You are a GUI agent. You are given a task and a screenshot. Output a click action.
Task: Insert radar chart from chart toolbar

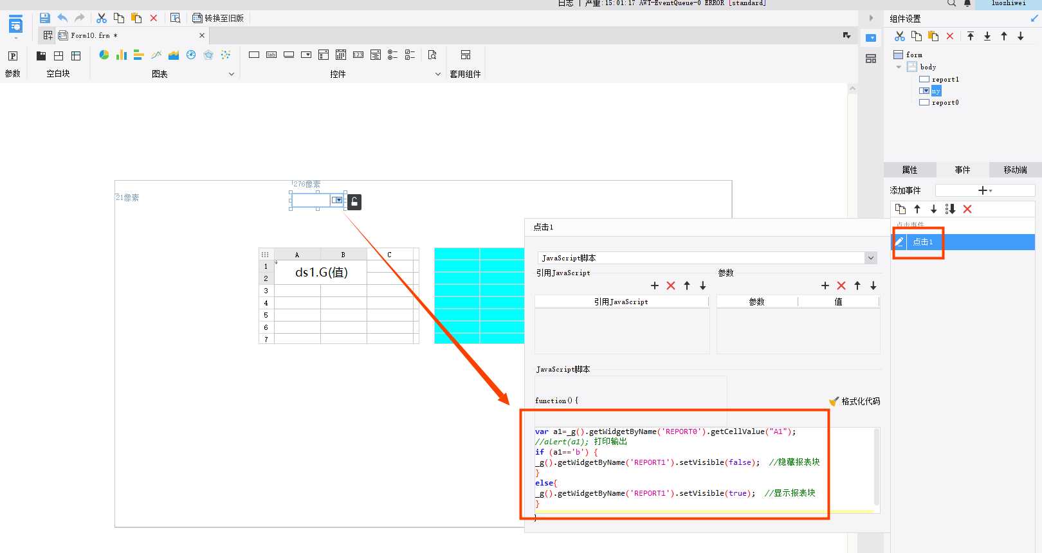[x=208, y=55]
